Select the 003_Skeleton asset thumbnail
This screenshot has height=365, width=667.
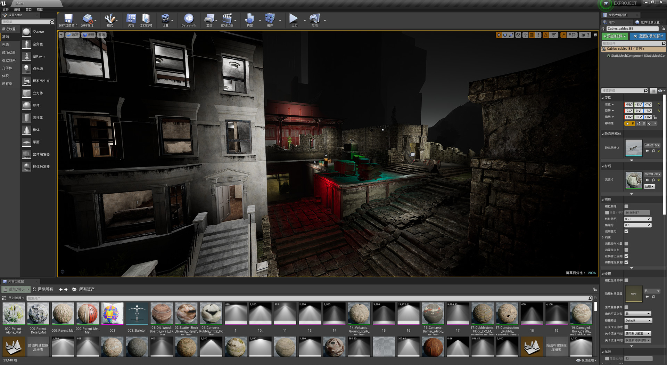(137, 313)
